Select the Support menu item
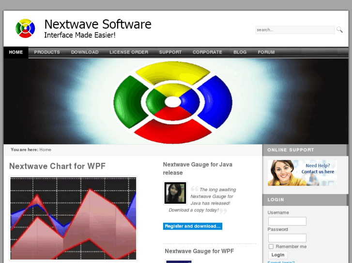352x263 pixels. (x=170, y=52)
